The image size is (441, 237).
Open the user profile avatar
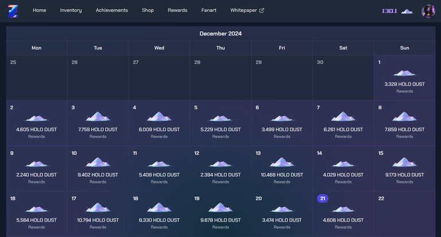428,11
